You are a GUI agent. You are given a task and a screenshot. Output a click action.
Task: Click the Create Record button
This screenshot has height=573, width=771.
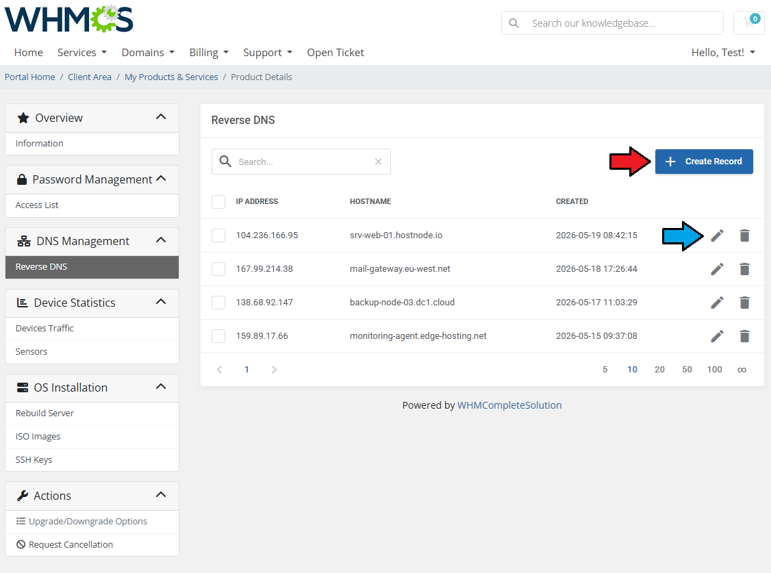tap(704, 162)
